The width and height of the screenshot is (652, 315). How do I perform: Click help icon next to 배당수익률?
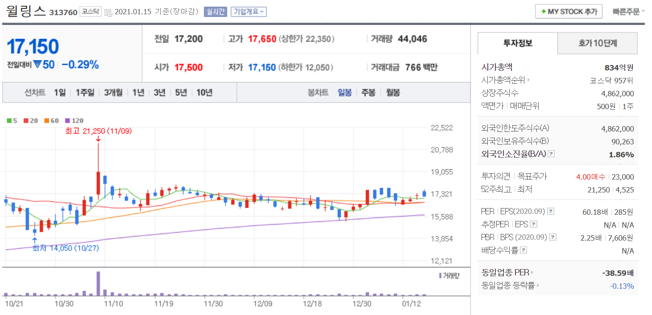pyautogui.click(x=523, y=250)
